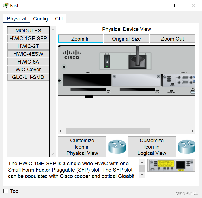This screenshot has height=198, width=202.
Task: Reset view with Original Size
Action: coord(127,39)
